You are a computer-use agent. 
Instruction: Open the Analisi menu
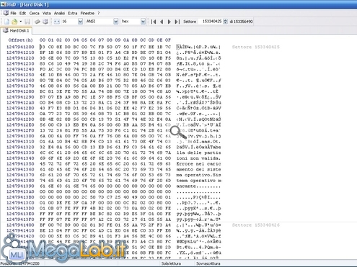pyautogui.click(x=59, y=13)
